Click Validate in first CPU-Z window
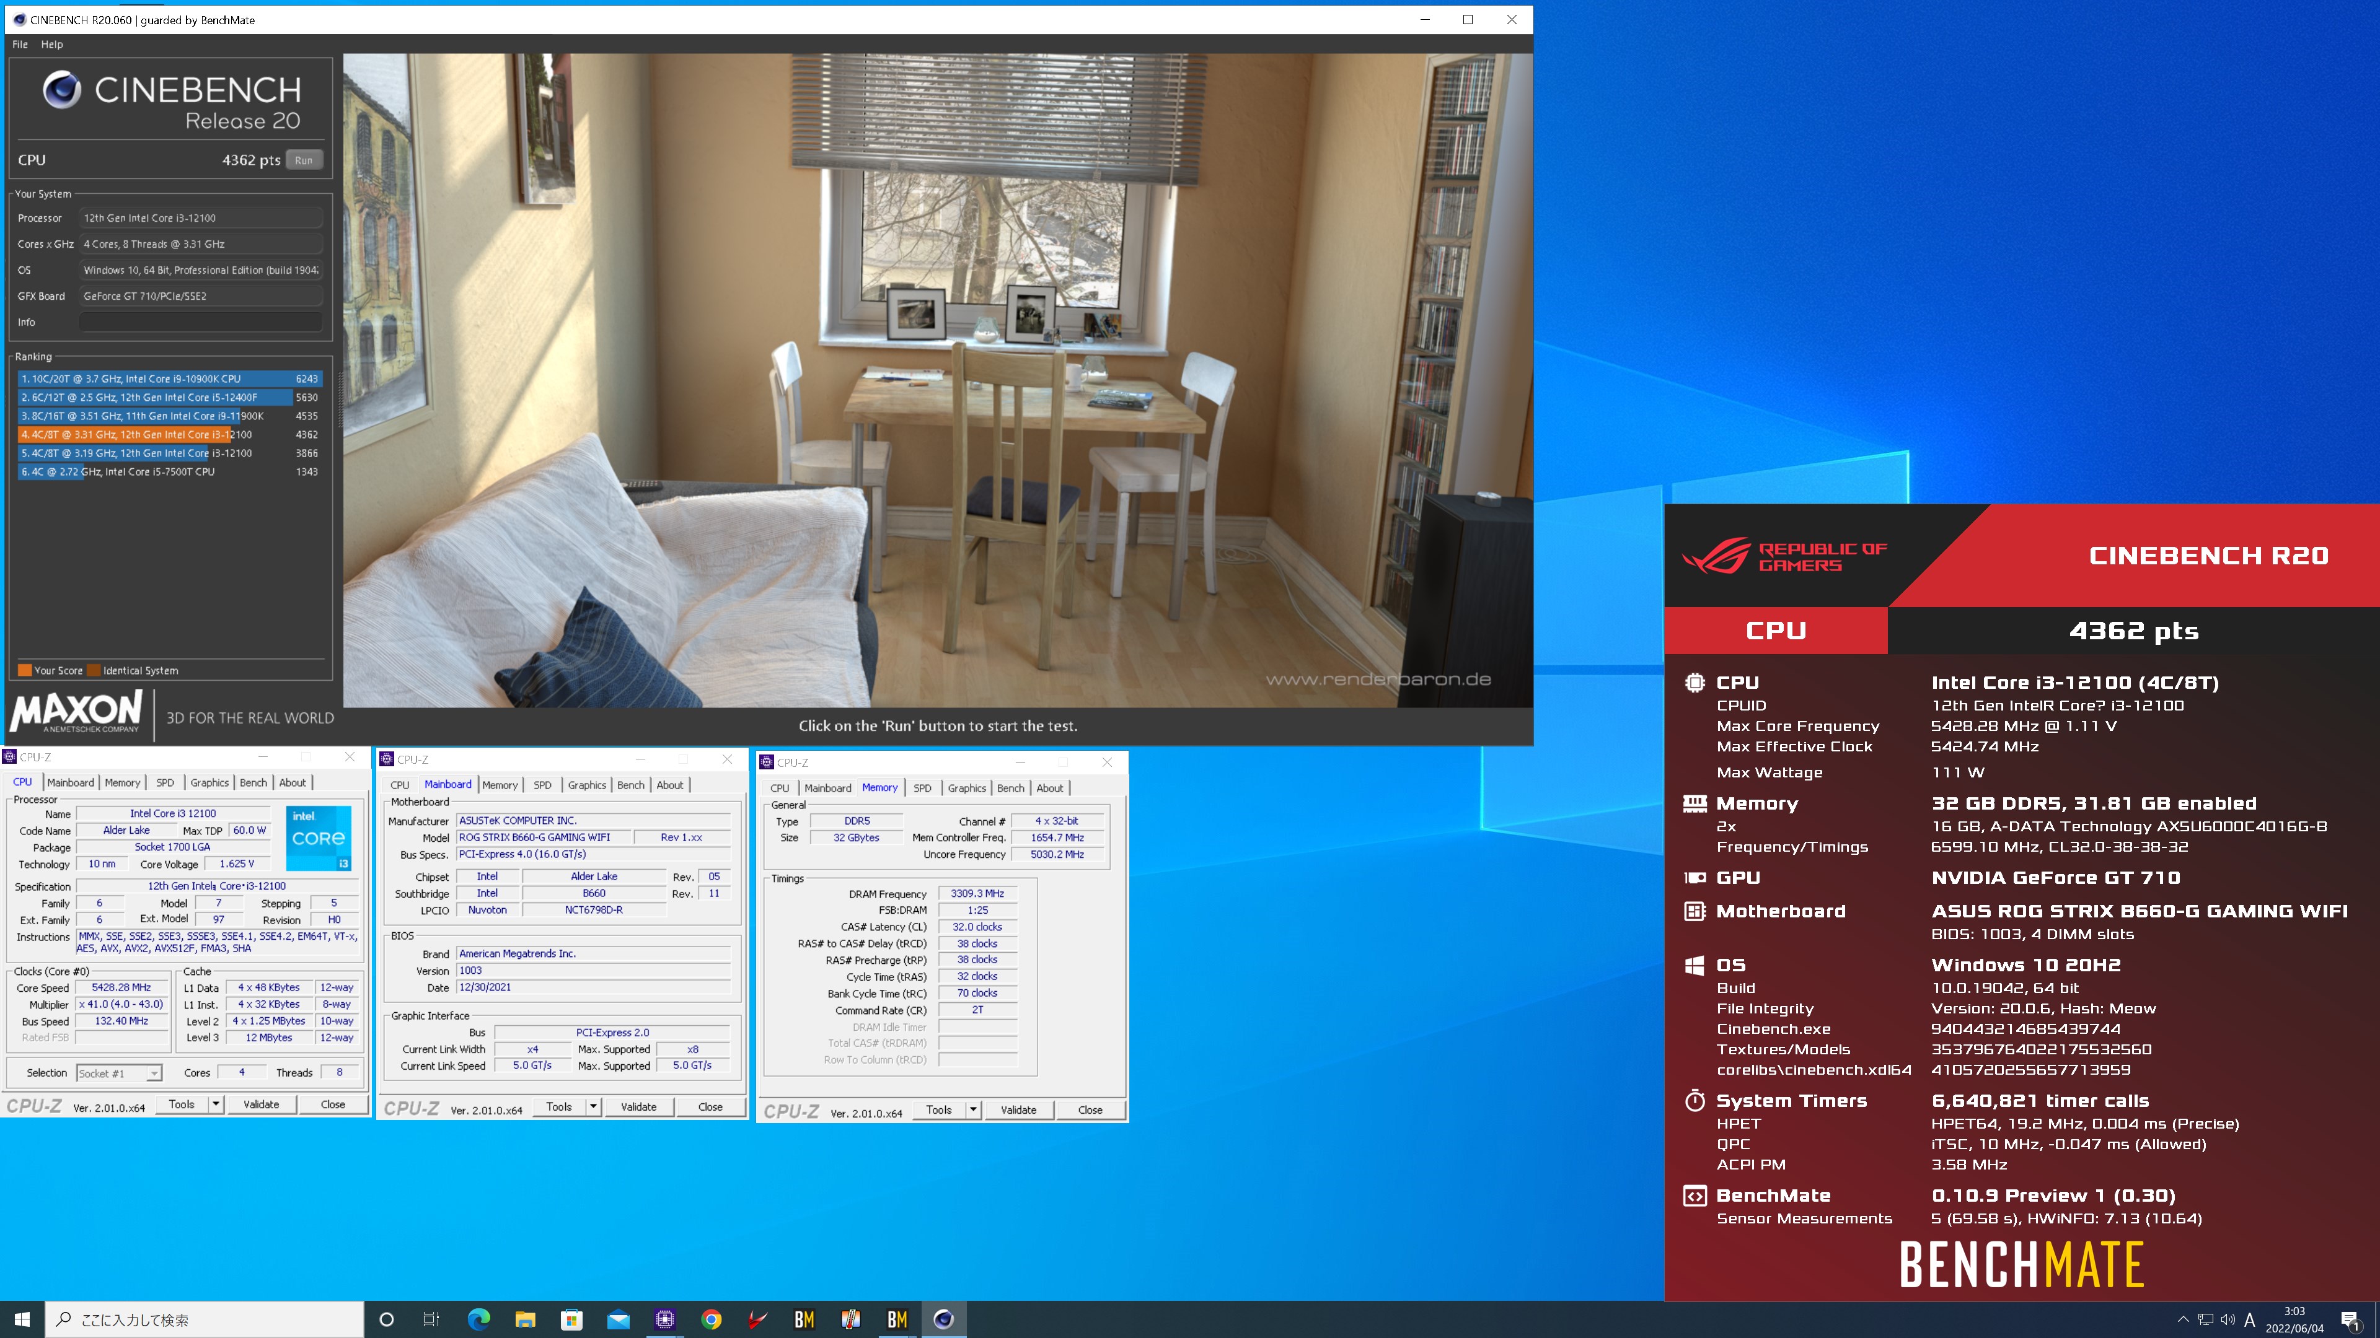2380x1338 pixels. pos(262,1104)
